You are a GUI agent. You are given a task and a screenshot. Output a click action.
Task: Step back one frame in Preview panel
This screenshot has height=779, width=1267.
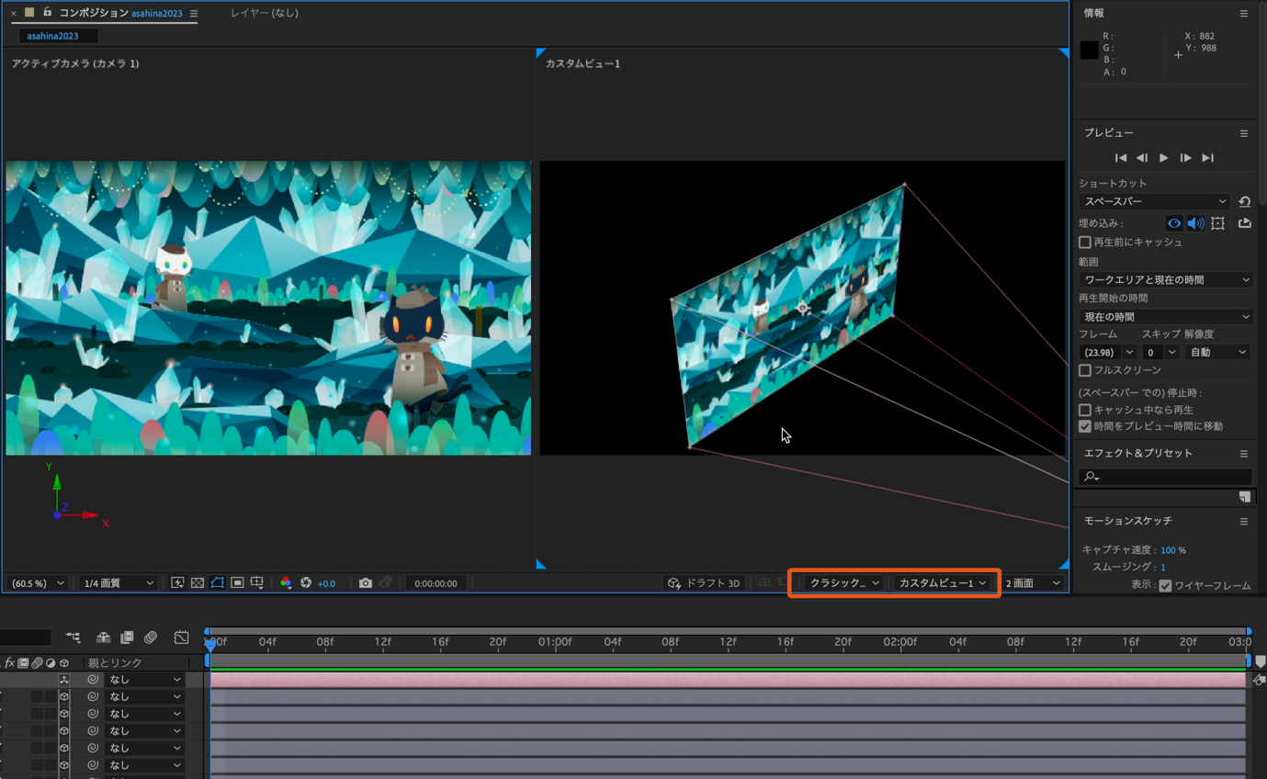click(x=1142, y=158)
